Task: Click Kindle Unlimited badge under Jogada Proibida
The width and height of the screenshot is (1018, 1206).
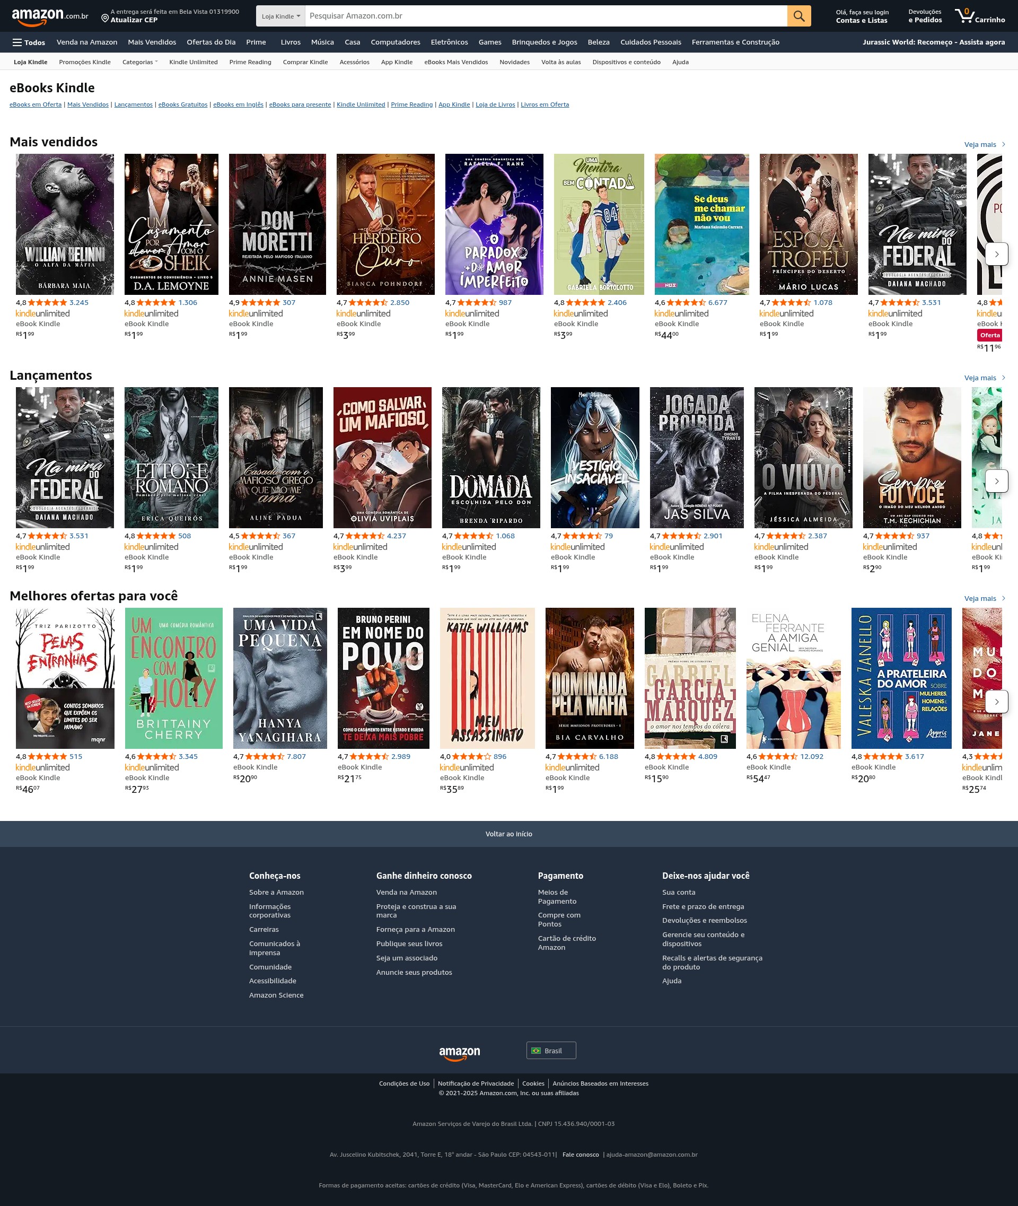Action: 677,547
